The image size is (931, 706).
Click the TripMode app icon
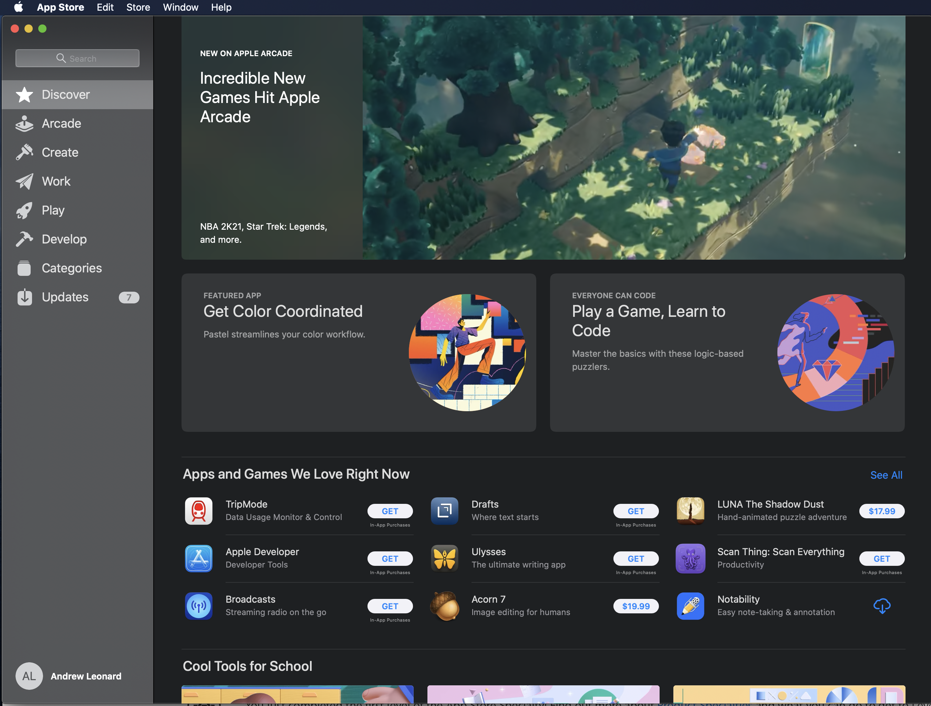click(x=198, y=511)
